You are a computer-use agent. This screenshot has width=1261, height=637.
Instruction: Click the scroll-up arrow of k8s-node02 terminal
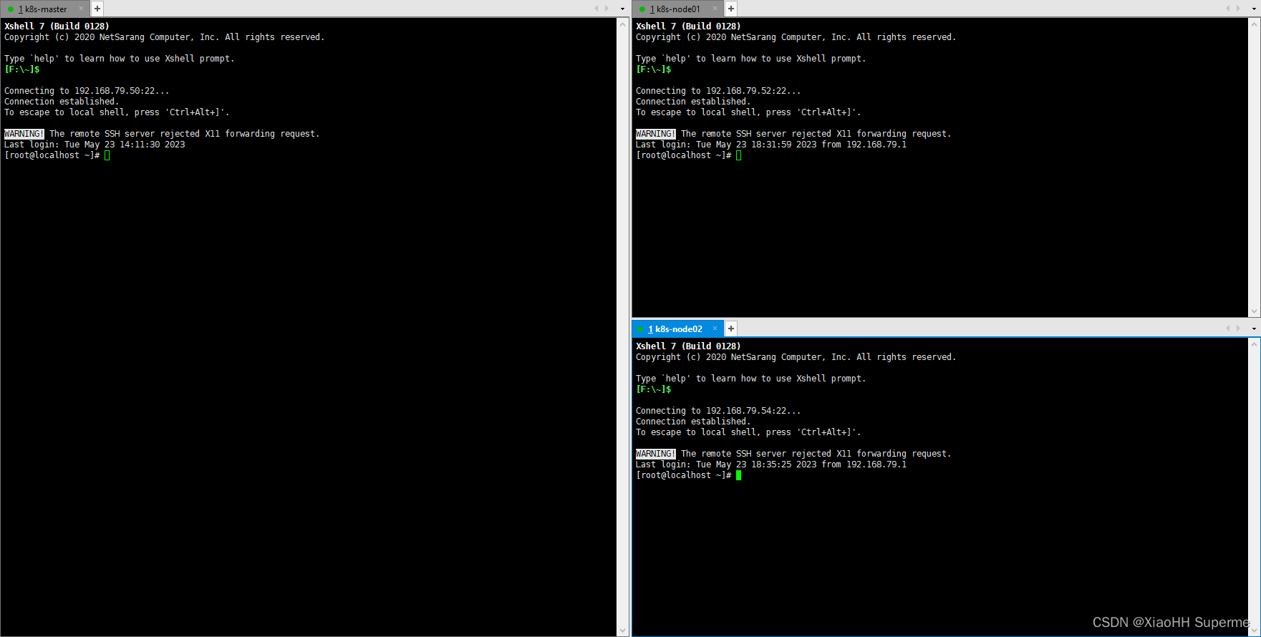click(x=1254, y=344)
